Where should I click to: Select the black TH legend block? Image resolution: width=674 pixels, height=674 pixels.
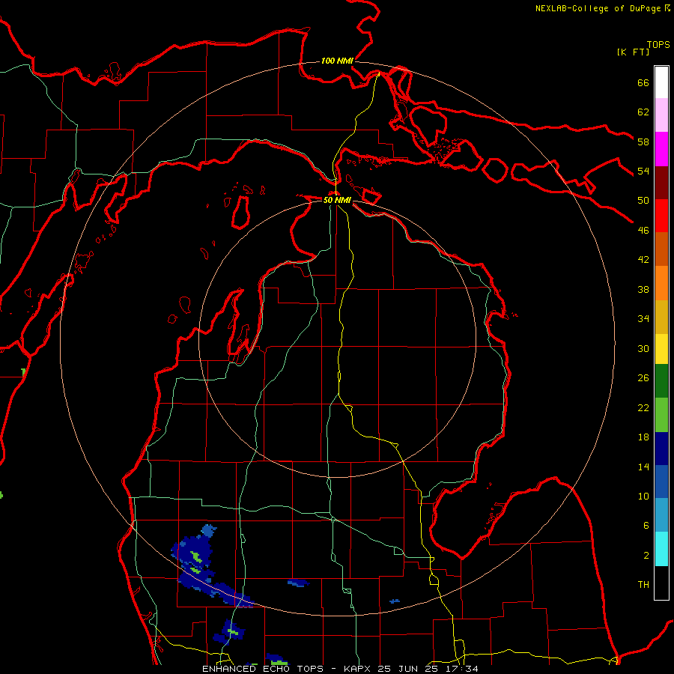[x=661, y=583]
